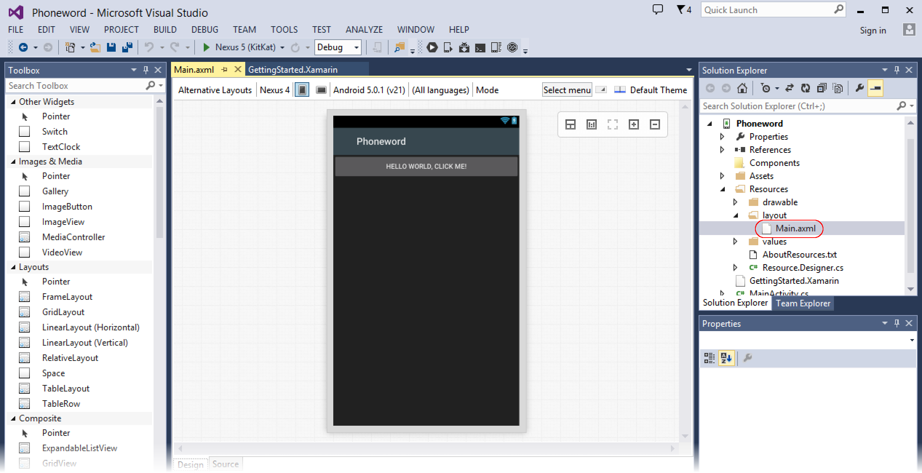The width and height of the screenshot is (922, 473).
Task: Click the Alternative Layouts button
Action: coord(215,90)
